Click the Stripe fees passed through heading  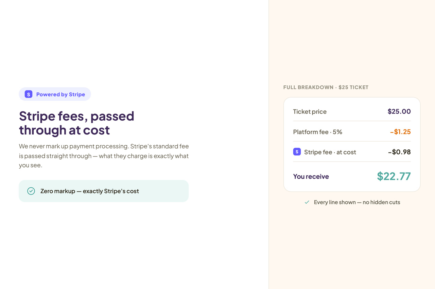(77, 123)
